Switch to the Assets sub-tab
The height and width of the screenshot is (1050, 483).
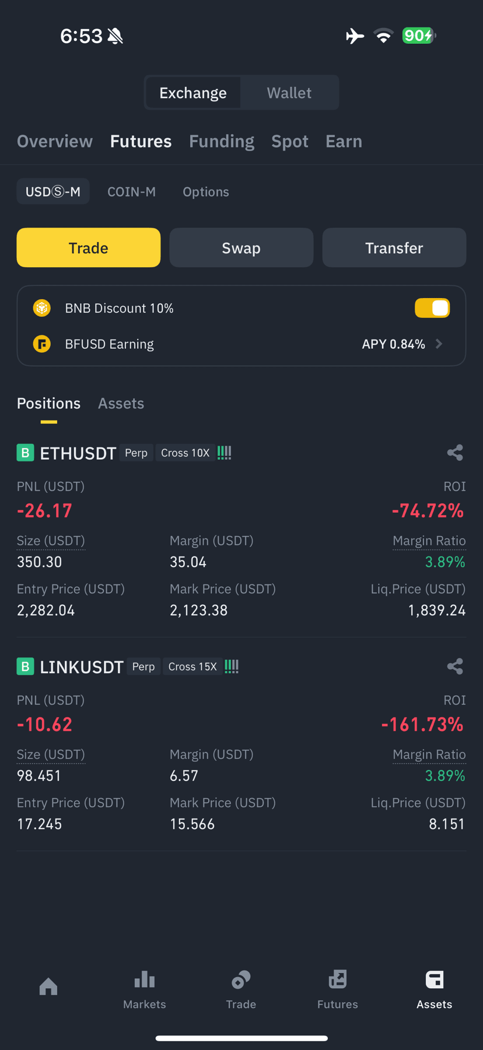coord(121,403)
